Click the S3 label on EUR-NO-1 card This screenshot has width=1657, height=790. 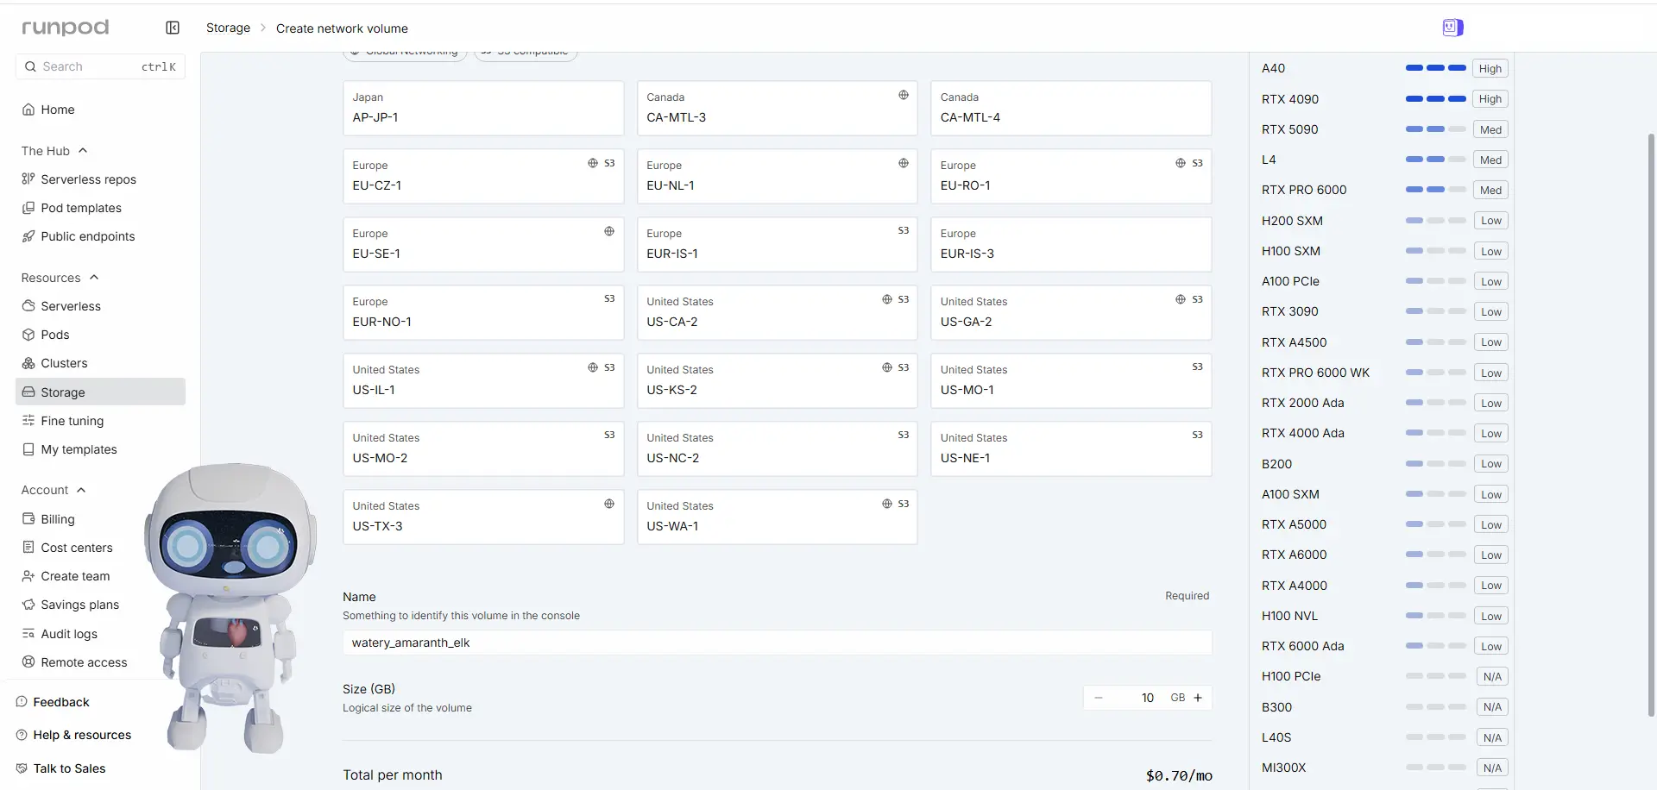pyautogui.click(x=609, y=298)
